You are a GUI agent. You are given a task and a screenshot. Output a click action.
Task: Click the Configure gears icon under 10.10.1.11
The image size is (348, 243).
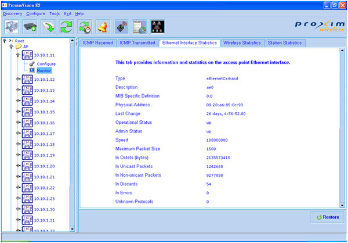pyautogui.click(x=32, y=64)
